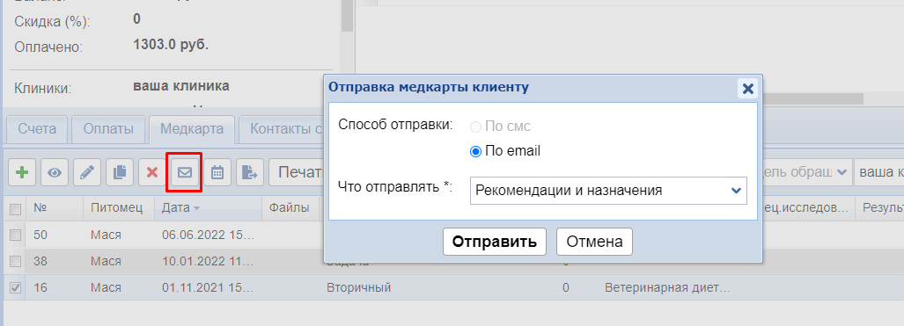
Task: Open the Оплаты tab
Action: click(x=108, y=129)
